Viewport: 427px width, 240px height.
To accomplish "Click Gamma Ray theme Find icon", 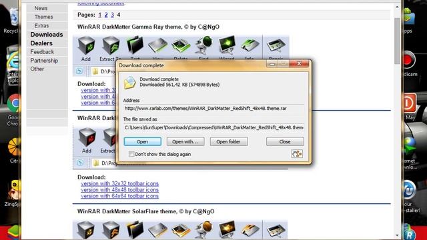I will (x=203, y=46).
